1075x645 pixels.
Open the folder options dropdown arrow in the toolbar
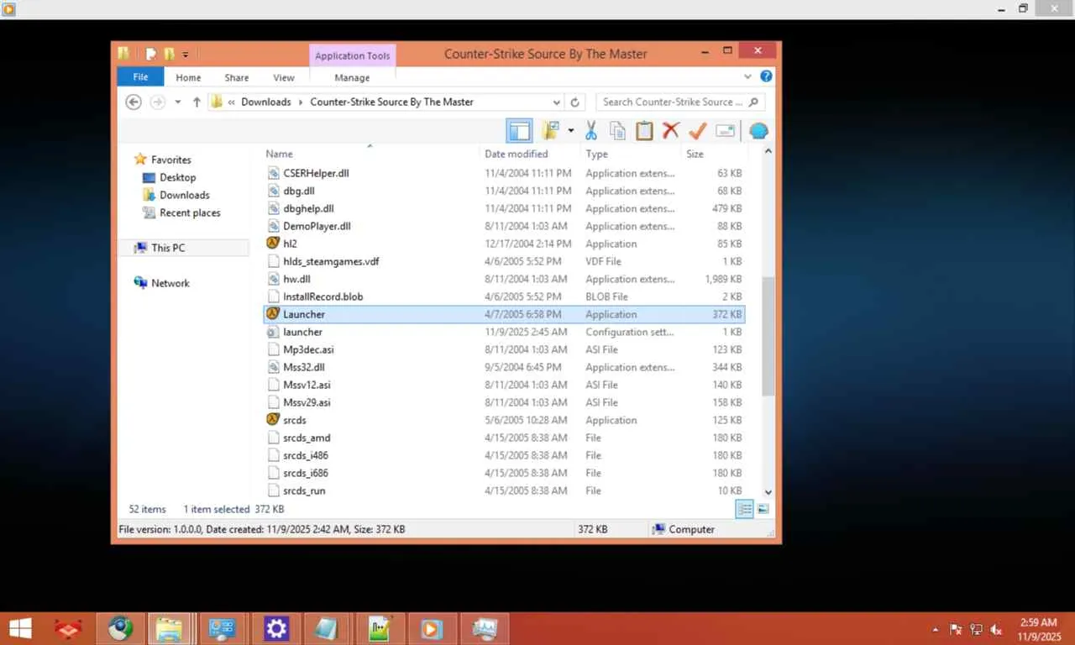[570, 130]
